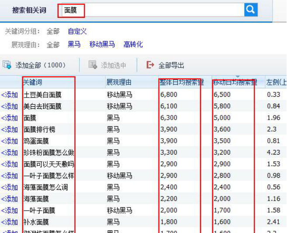Add keyword 补水面膜 via 添加 link
The height and width of the screenshot is (233, 287).
[10, 222]
